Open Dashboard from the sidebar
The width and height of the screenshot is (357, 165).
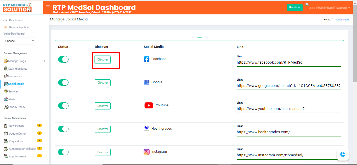pyautogui.click(x=16, y=20)
